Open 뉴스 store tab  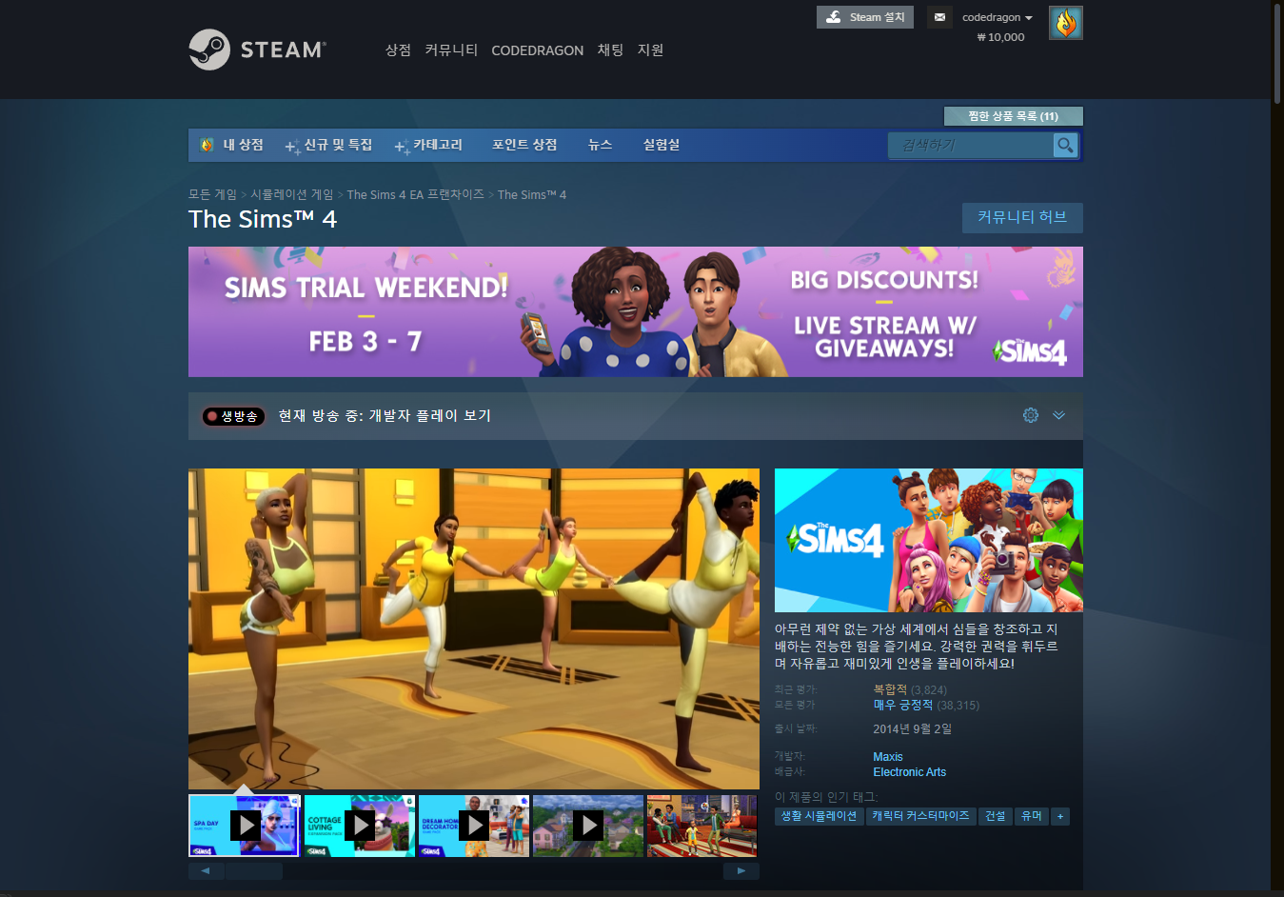tap(600, 145)
